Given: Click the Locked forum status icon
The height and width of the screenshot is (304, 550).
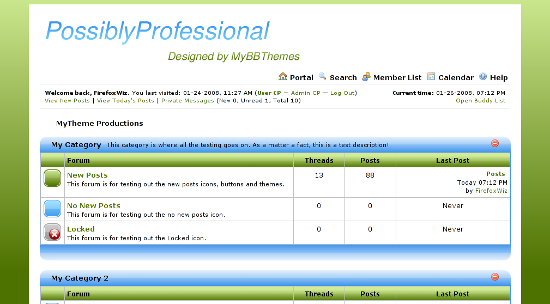Looking at the screenshot, I should [x=52, y=232].
